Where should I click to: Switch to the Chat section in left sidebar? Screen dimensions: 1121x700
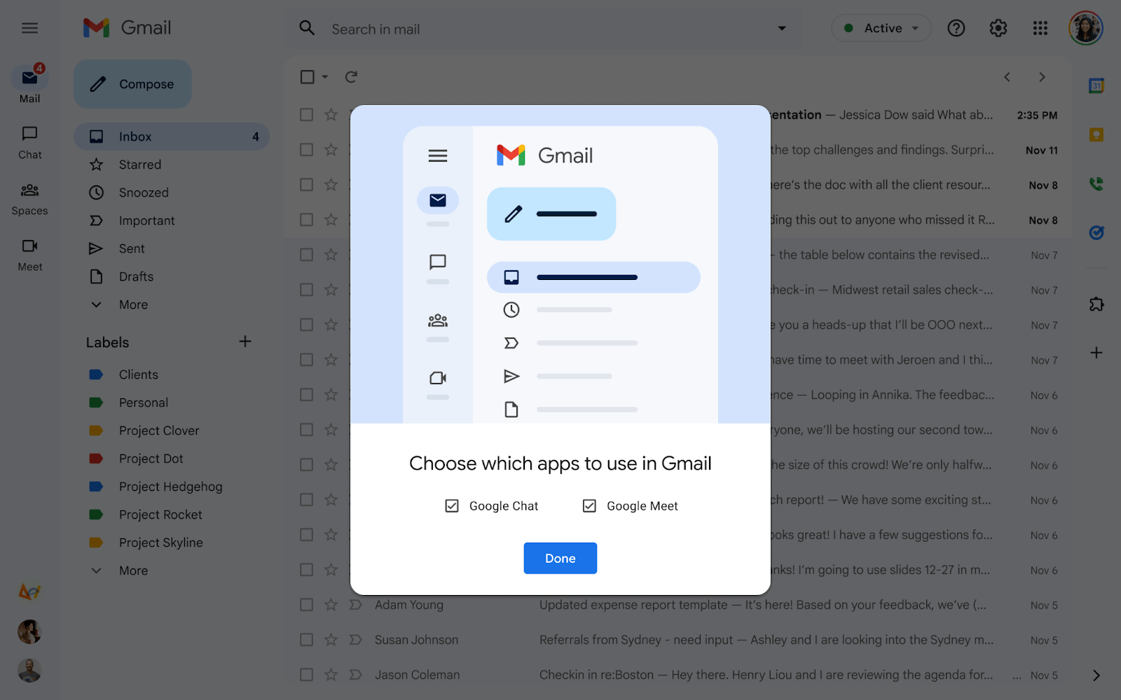(29, 140)
